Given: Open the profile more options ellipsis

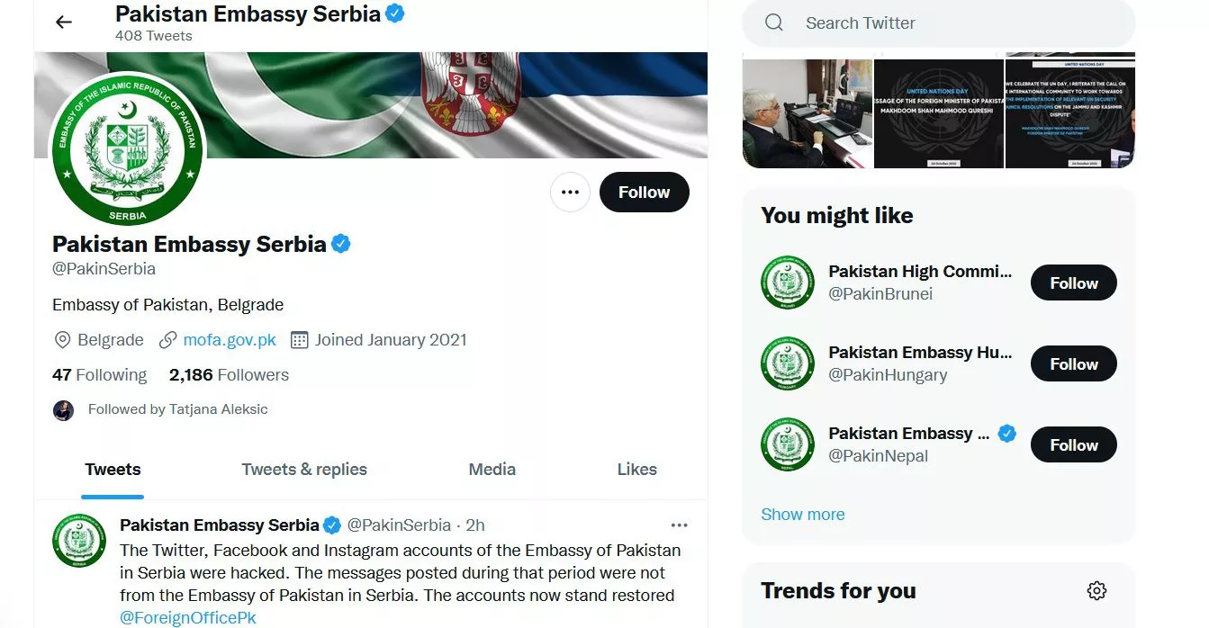Looking at the screenshot, I should [x=570, y=193].
